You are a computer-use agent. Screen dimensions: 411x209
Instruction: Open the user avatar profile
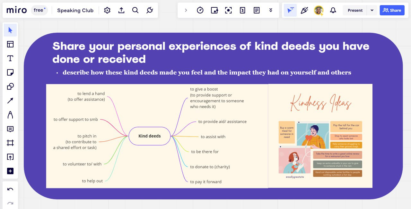[319, 10]
